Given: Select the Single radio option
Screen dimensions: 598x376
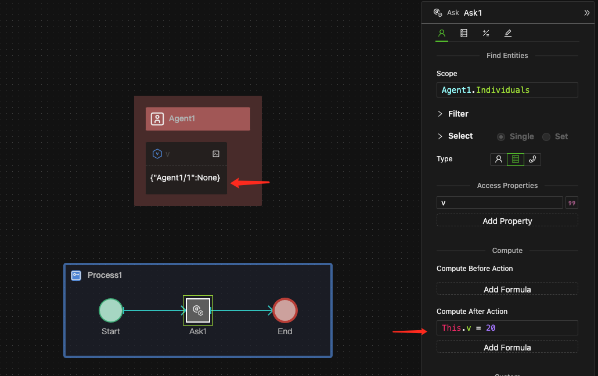Looking at the screenshot, I should coord(501,136).
